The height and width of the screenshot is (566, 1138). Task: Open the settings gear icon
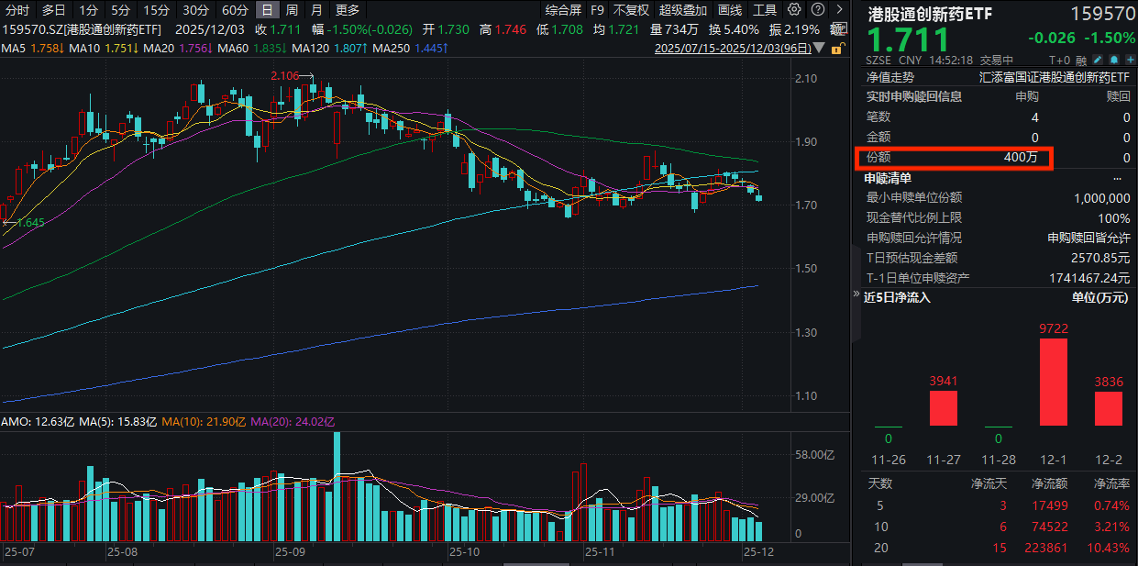pyautogui.click(x=794, y=10)
